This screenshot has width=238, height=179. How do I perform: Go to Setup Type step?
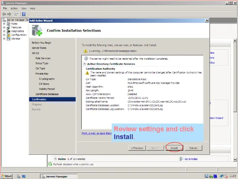pos(42,63)
